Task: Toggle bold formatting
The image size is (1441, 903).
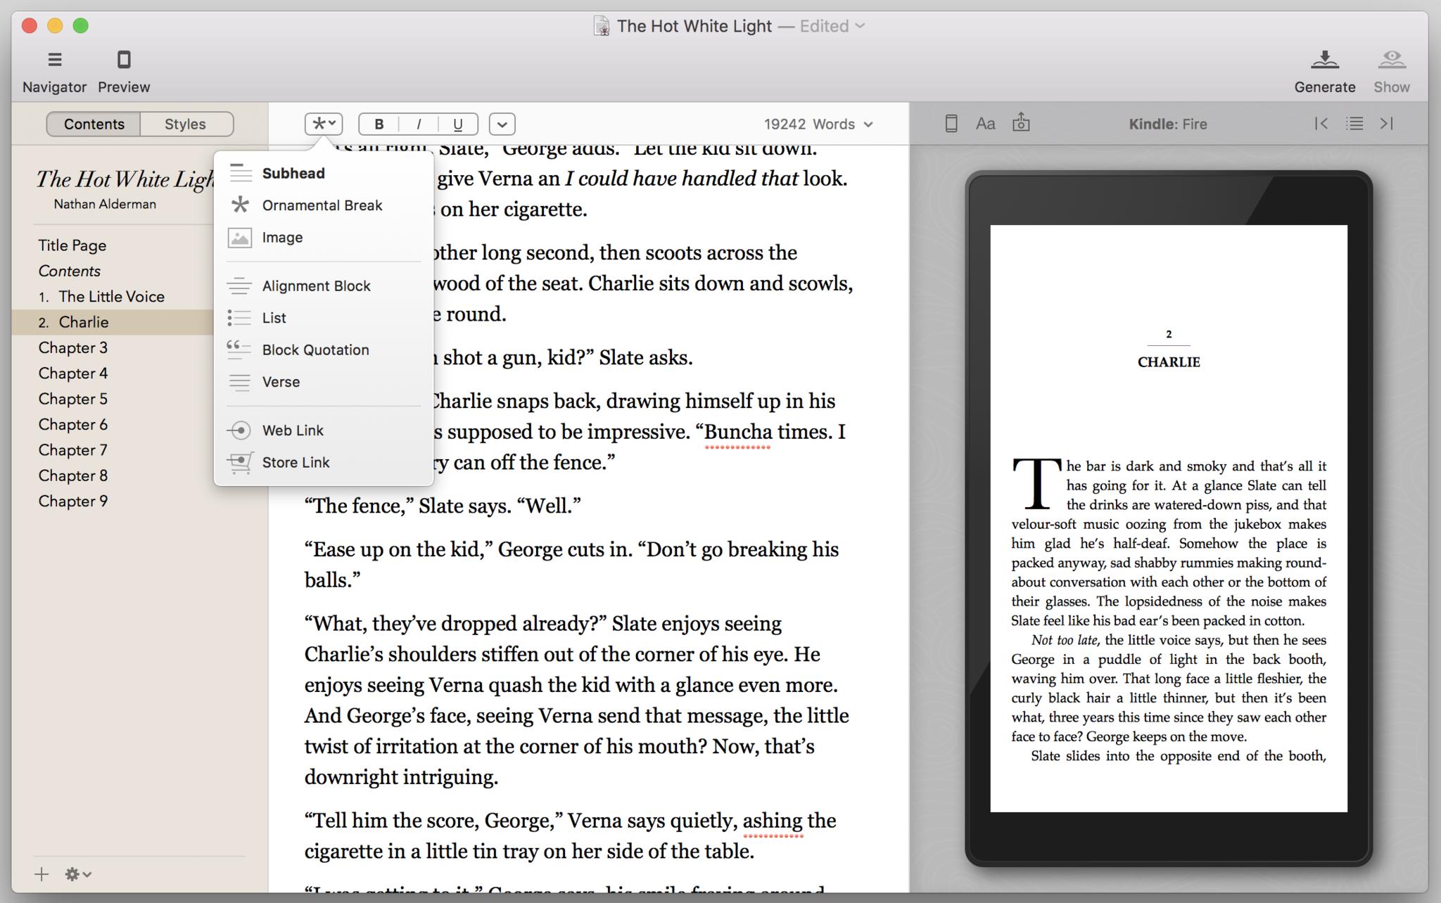Action: tap(379, 124)
